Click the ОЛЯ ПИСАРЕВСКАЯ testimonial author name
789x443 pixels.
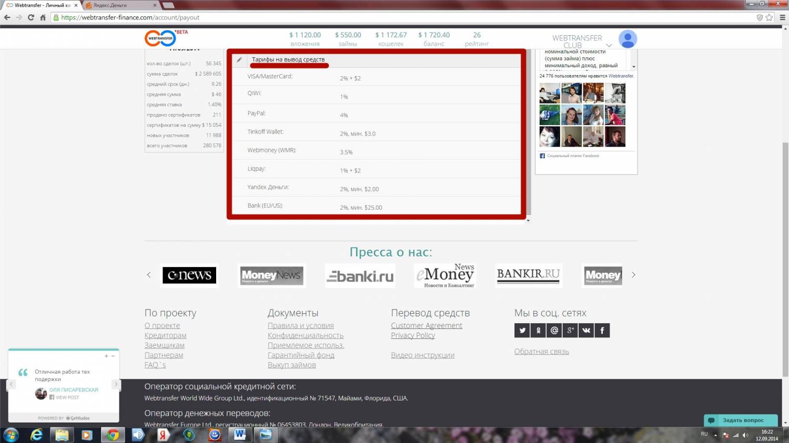(74, 390)
